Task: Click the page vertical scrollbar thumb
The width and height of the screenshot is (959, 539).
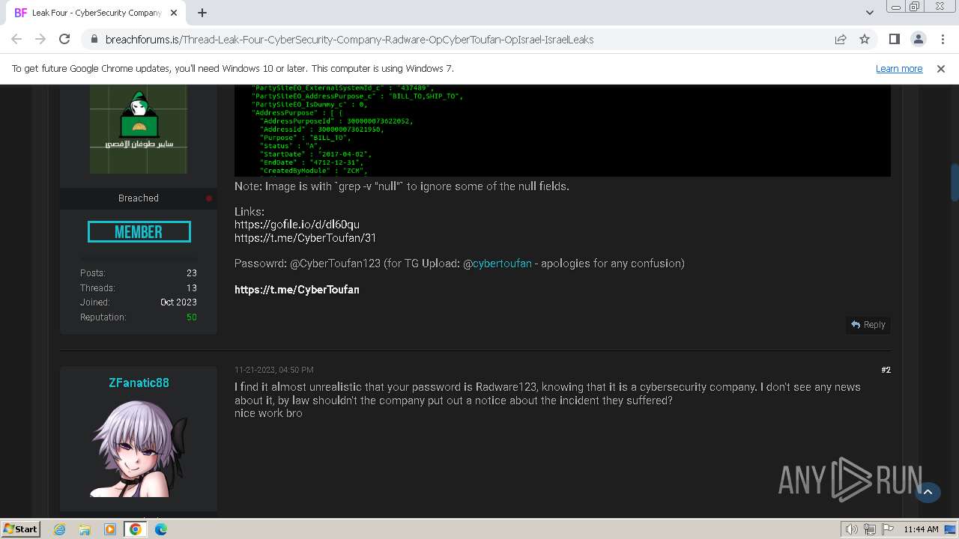Action: 955,182
